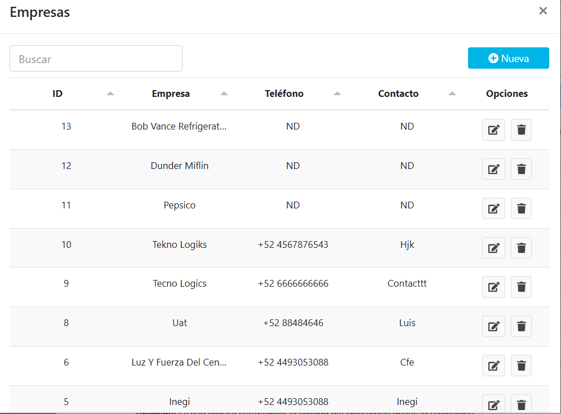Viewport: 561px width, 414px height.
Task: Edit the Bob Vance Refrigeration row
Action: [493, 130]
